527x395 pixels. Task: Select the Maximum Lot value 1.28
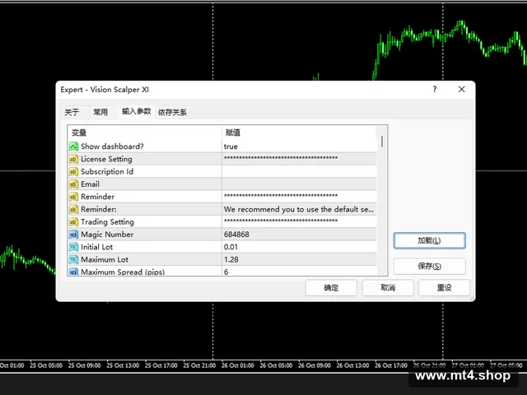pos(231,259)
